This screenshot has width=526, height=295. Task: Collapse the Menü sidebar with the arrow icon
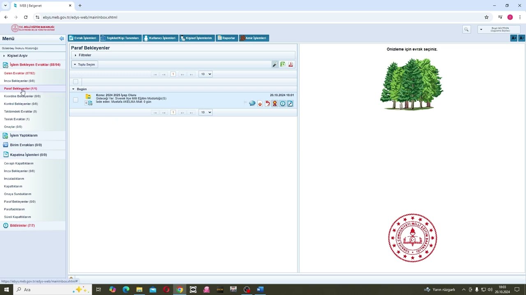[62, 39]
